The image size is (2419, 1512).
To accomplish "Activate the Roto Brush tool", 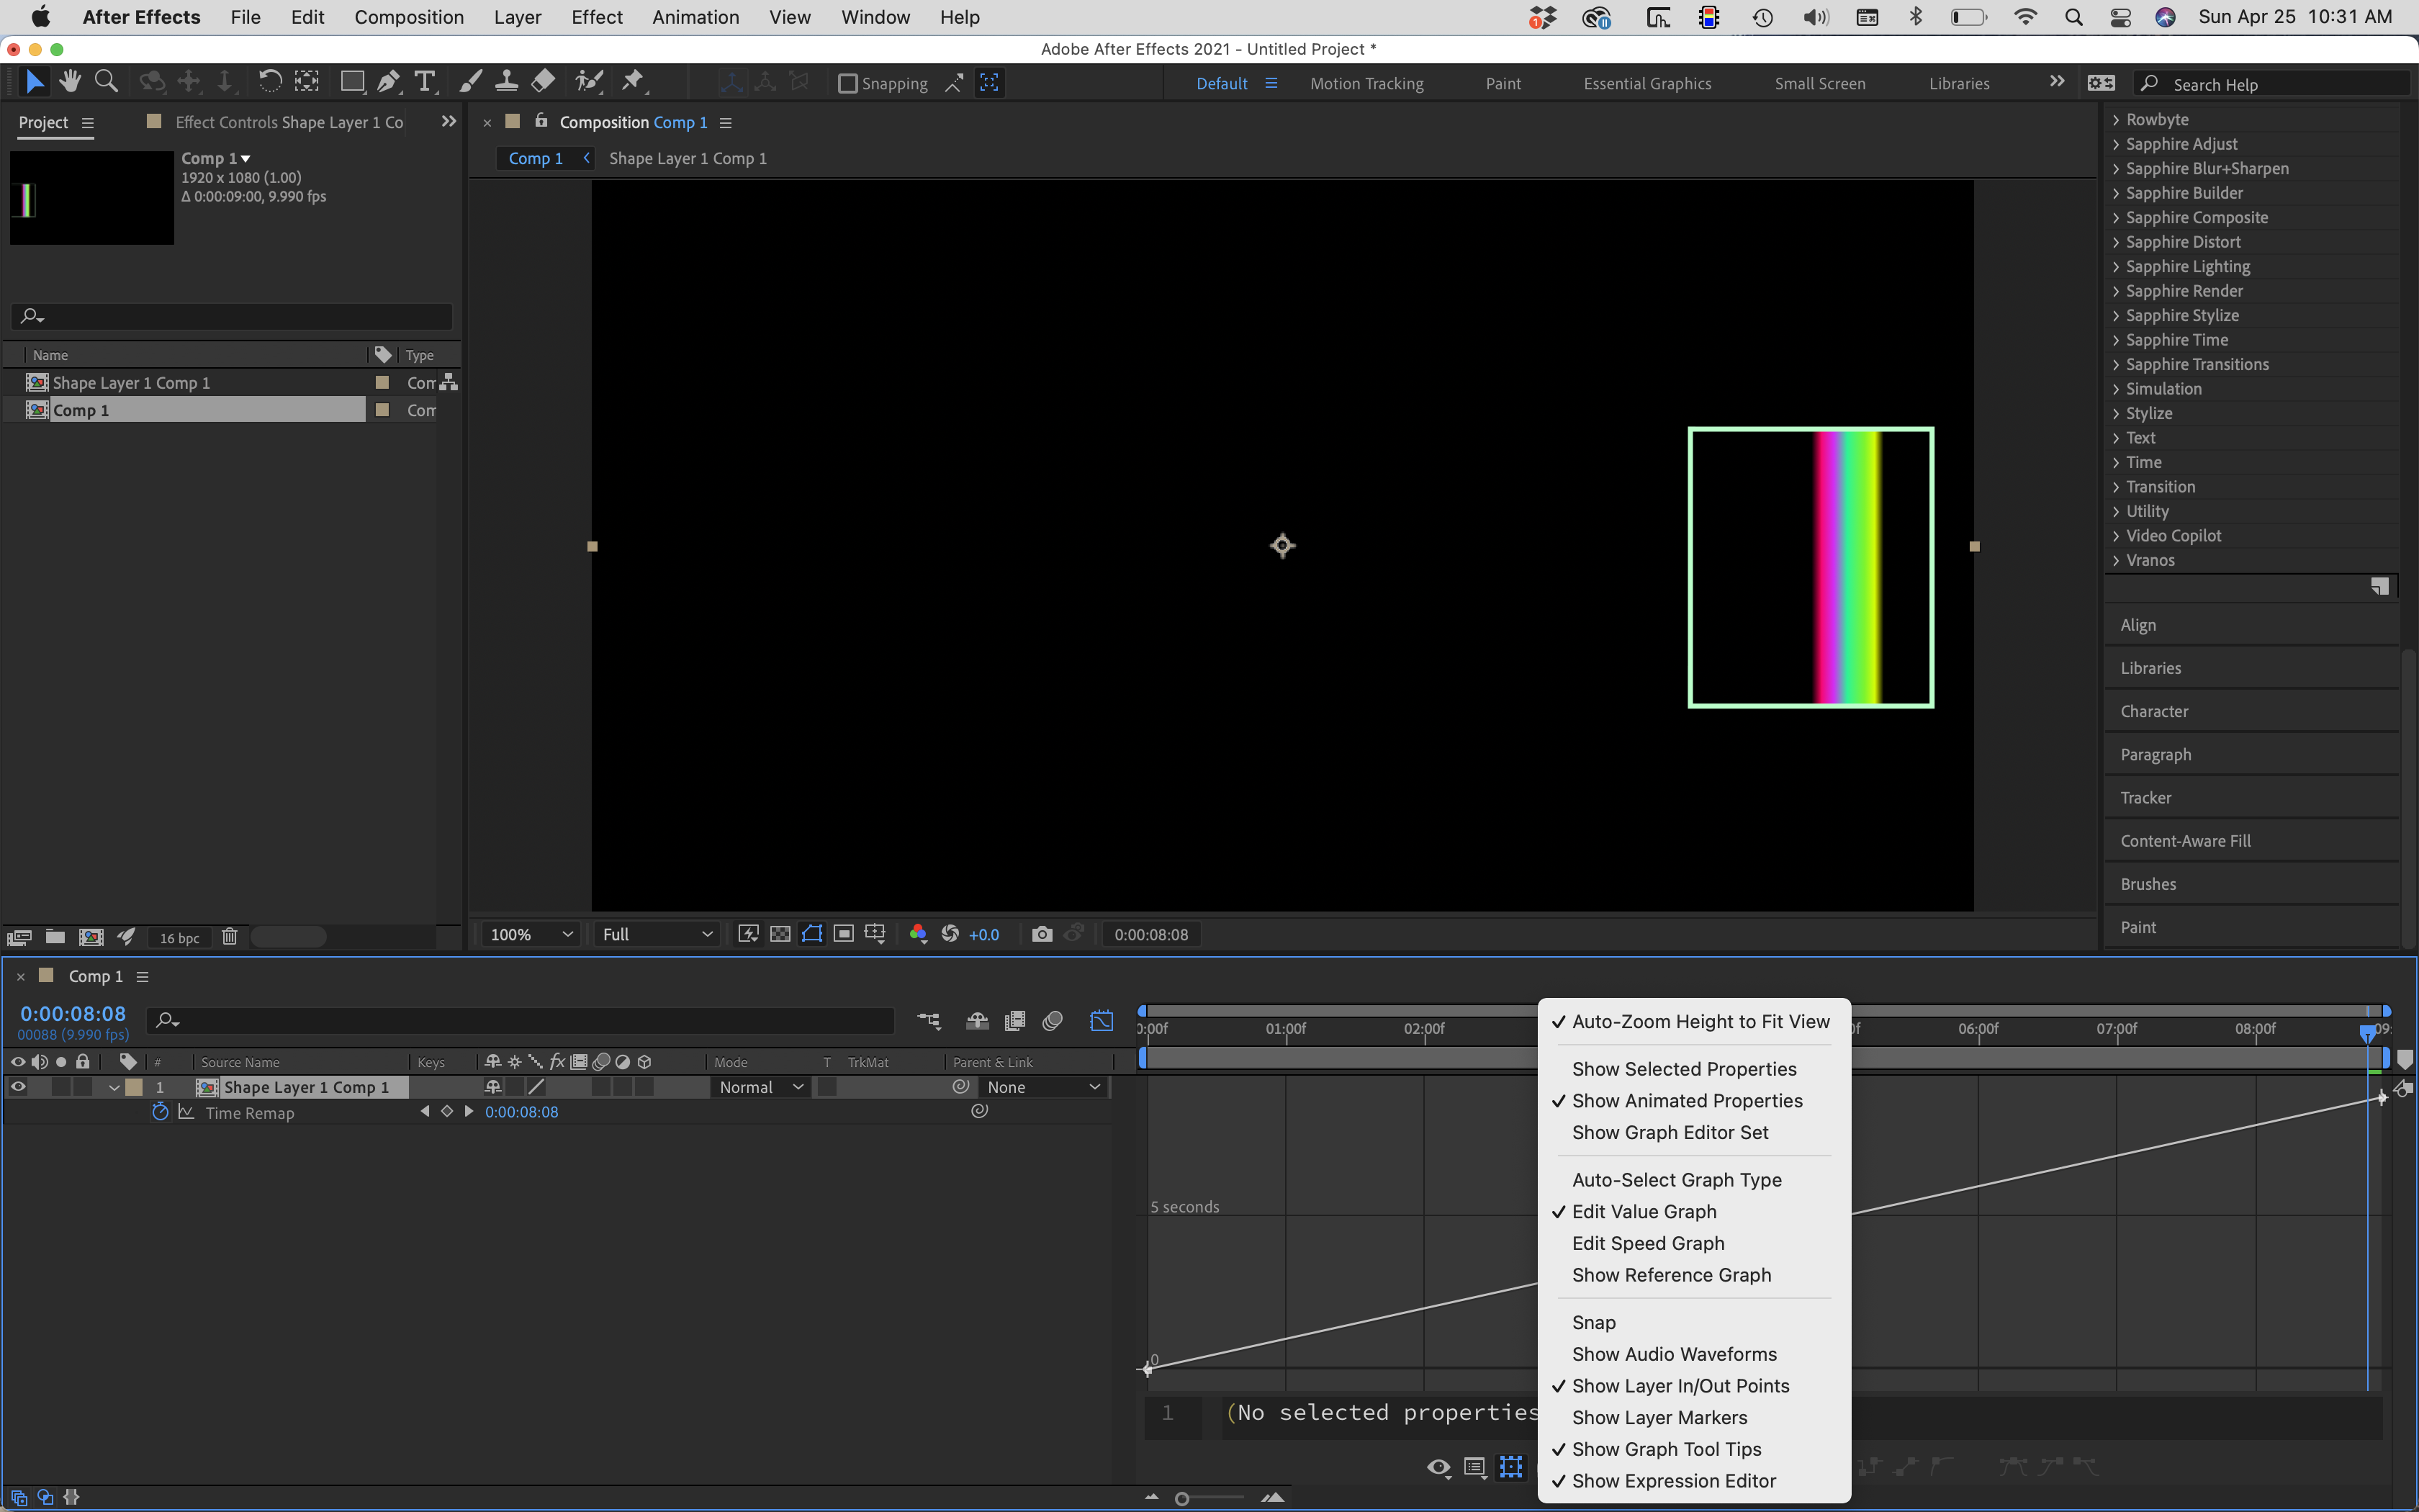I will (589, 81).
